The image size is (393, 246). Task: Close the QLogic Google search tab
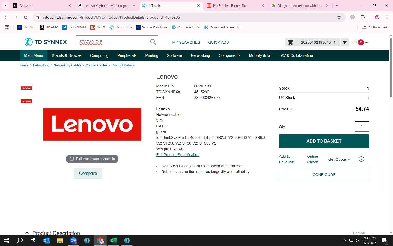(x=327, y=5)
